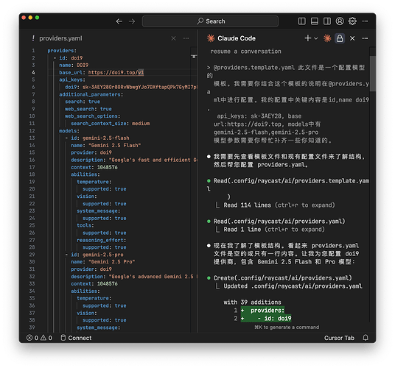This screenshot has height=368, width=395.
Task: Click the editor minimap slider
Action: pos(194,57)
